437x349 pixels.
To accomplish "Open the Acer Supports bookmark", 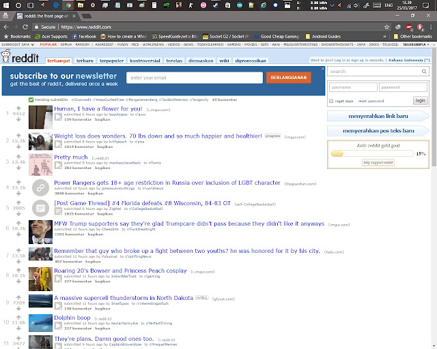I will point(51,36).
